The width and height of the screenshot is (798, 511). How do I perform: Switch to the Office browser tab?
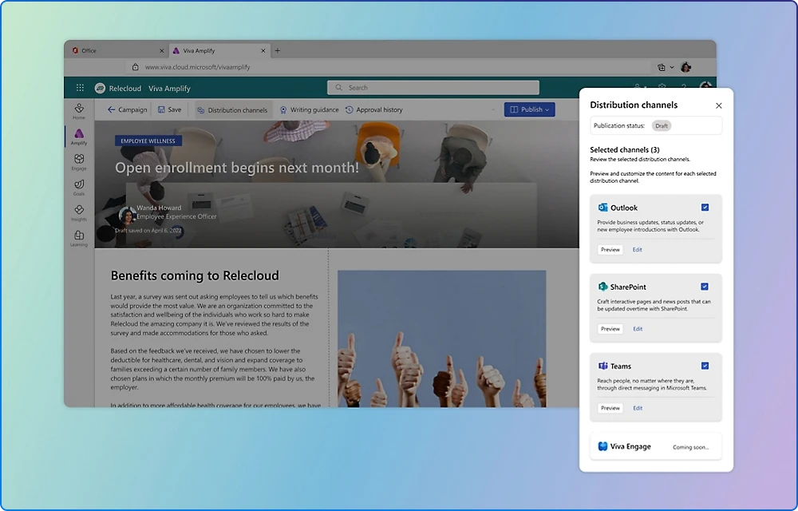117,50
